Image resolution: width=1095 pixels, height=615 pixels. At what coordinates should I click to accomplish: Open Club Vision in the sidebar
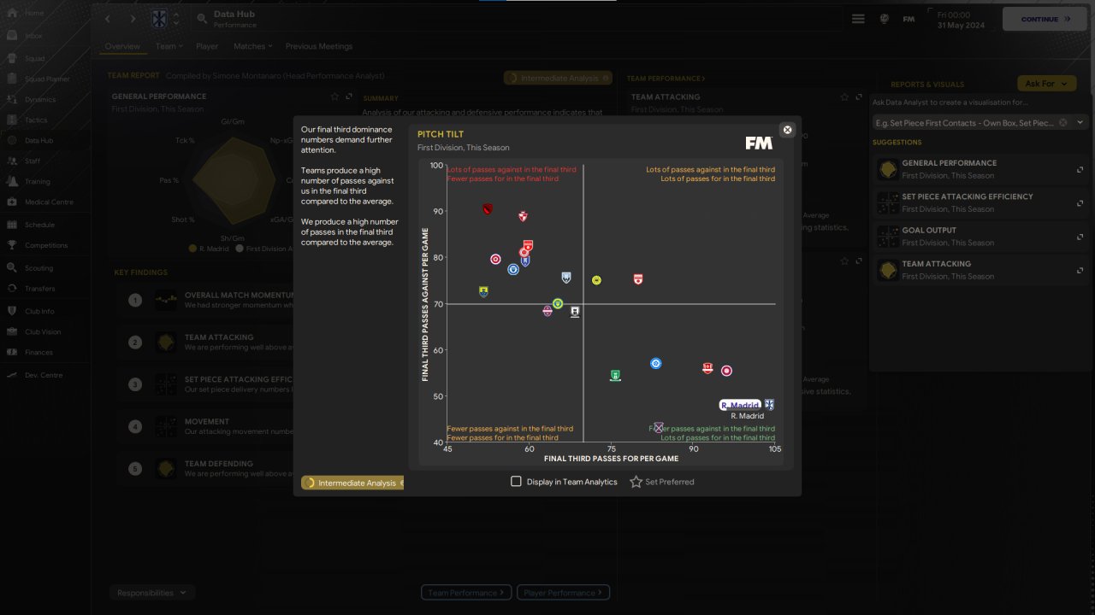(x=44, y=331)
